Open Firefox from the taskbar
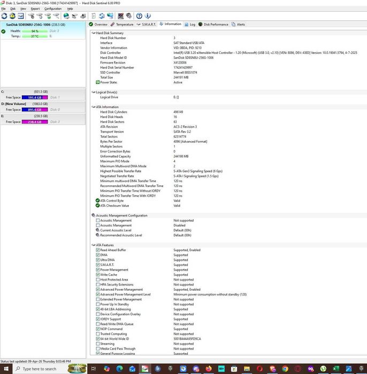The height and width of the screenshot is (374, 367). [x=209, y=369]
